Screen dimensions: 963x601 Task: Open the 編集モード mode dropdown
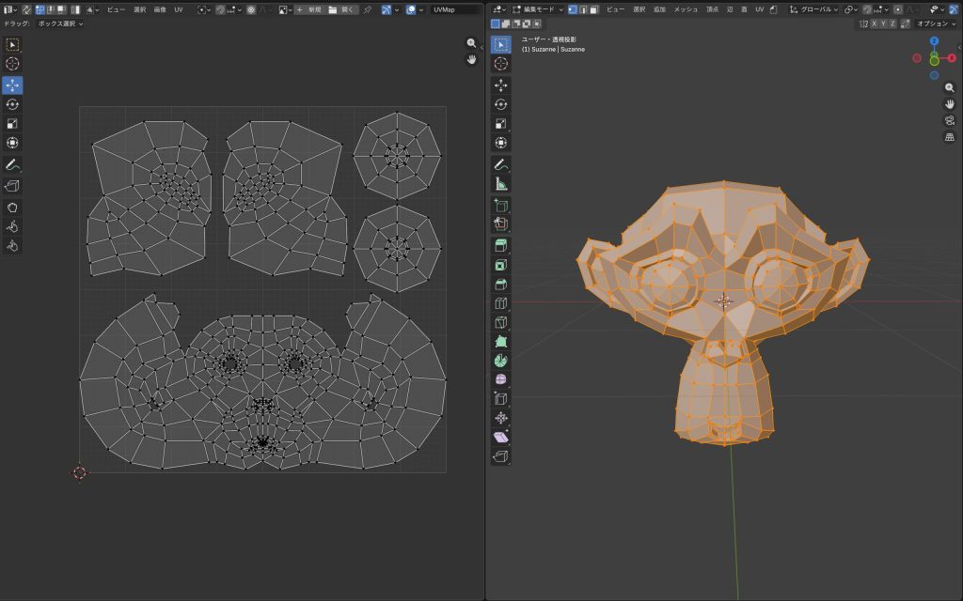click(x=536, y=9)
